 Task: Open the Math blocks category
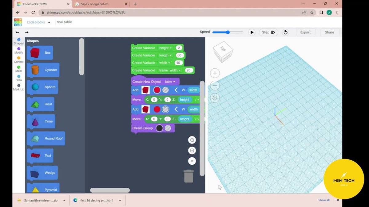pos(18,69)
